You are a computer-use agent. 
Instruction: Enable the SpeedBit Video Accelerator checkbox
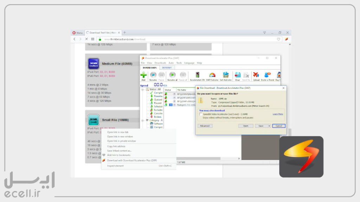click(200, 114)
